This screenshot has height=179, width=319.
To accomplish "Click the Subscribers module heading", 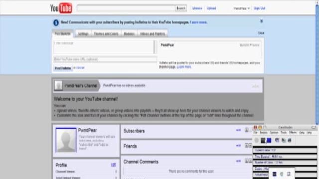I will point(134,131).
